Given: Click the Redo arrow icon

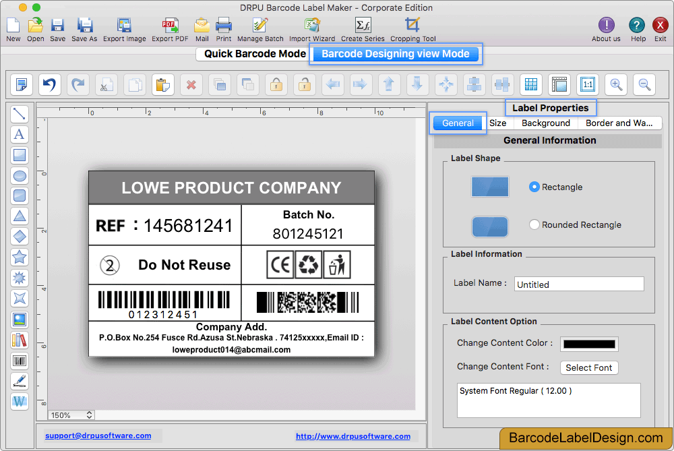Looking at the screenshot, I should pos(78,84).
